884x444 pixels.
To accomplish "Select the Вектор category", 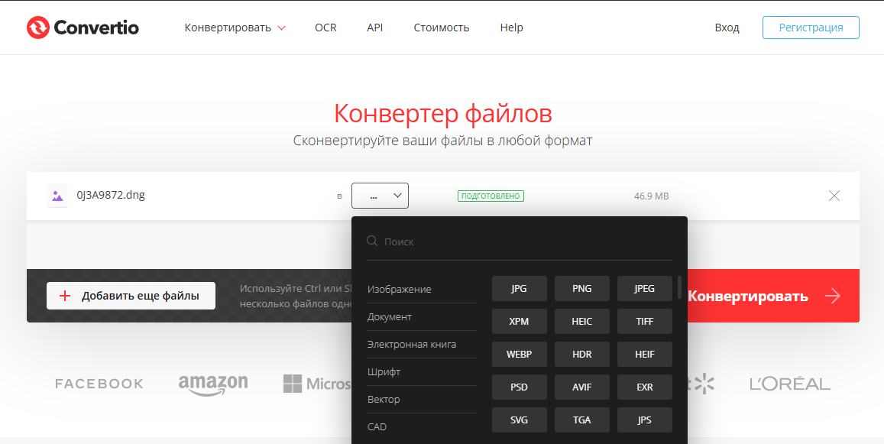I will [x=422, y=400].
